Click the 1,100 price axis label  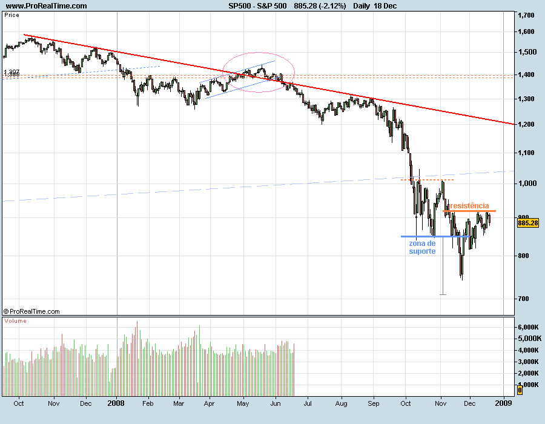(x=526, y=153)
